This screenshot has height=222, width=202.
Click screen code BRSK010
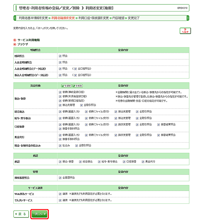pyautogui.click(x=182, y=8)
